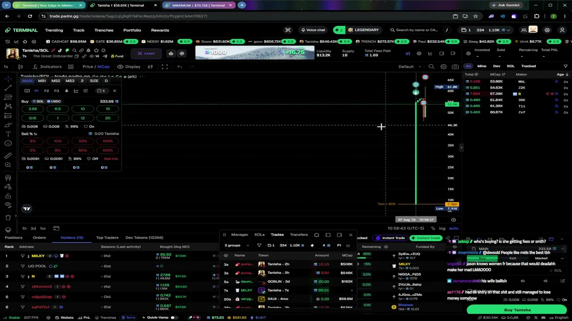
Task: Select MS2 preset tab
Action: click(x=56, y=81)
